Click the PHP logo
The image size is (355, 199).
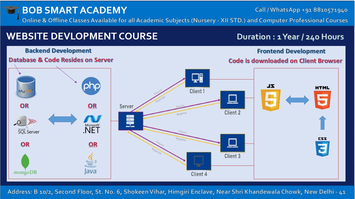tap(91, 86)
